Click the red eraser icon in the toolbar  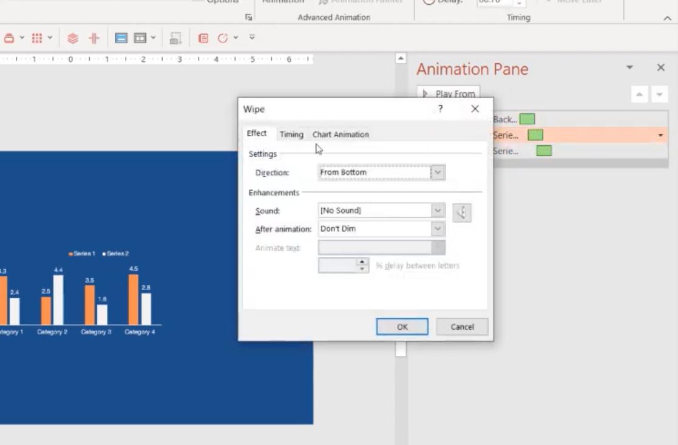tap(8, 37)
